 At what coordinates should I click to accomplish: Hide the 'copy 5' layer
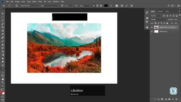click(x=152, y=31)
